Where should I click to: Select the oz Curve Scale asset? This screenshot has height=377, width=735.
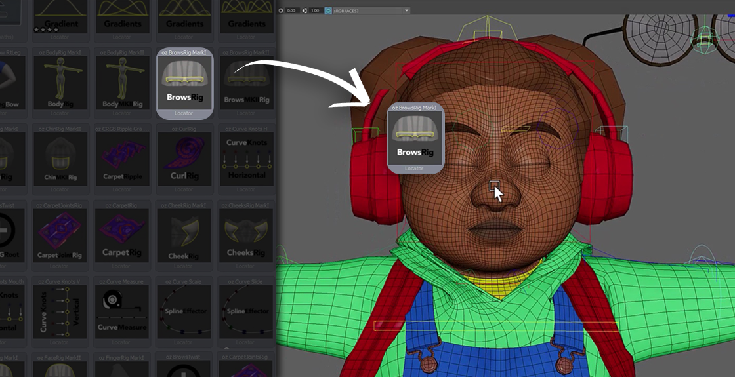point(184,312)
